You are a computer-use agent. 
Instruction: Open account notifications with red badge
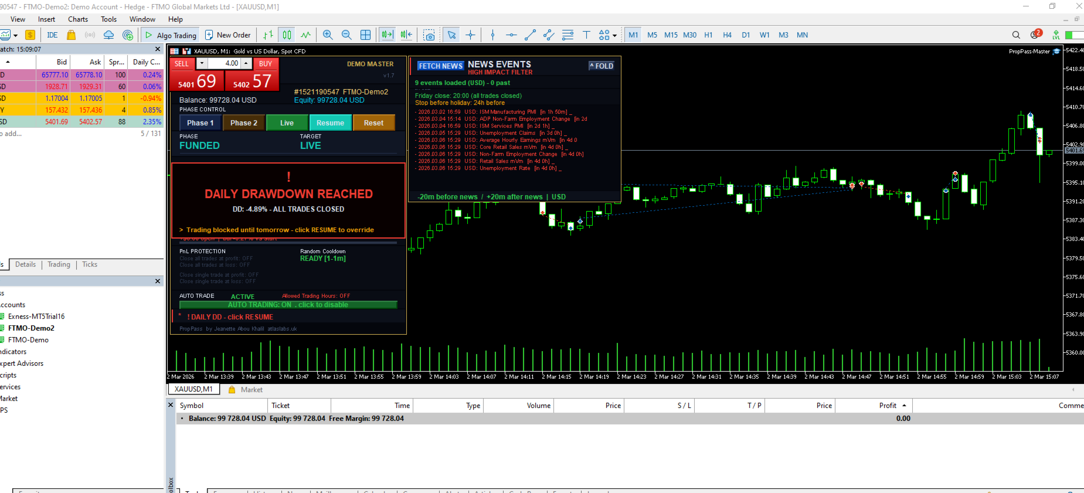1036,35
